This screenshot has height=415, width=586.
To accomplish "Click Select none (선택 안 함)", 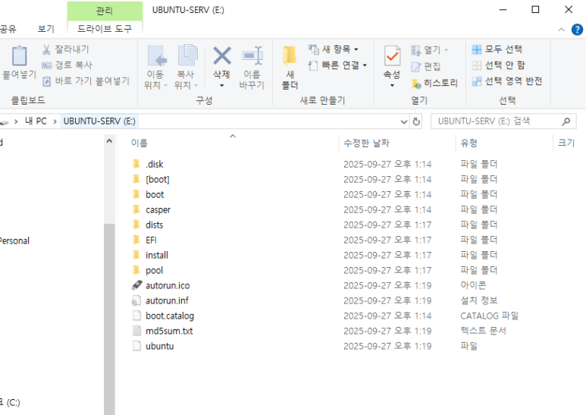I will pos(499,65).
